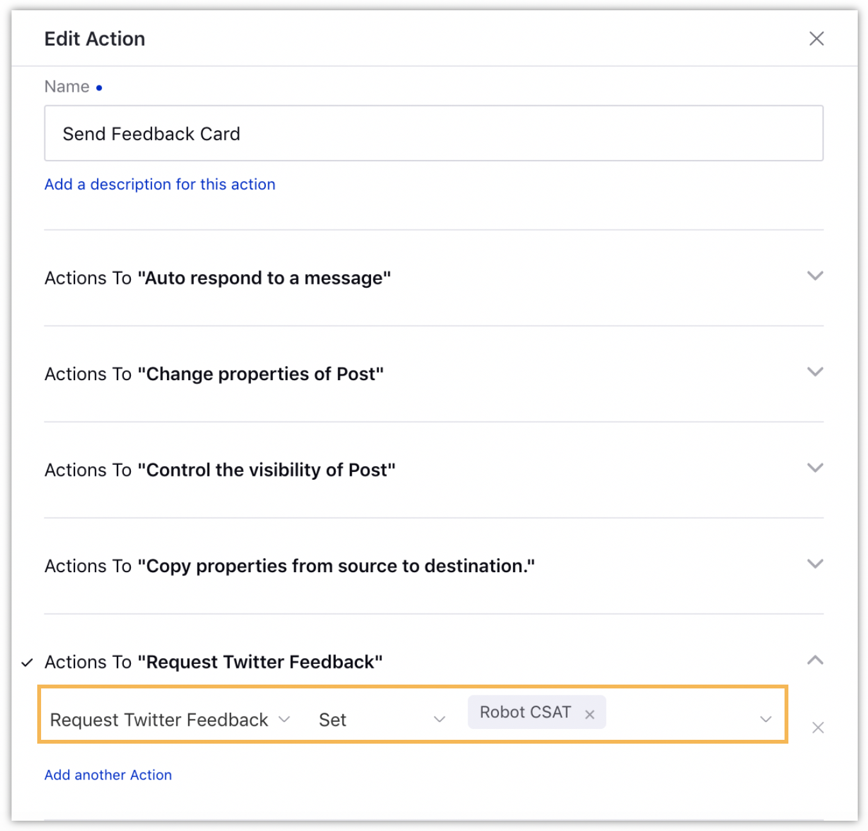Delete the Request Twitter Feedback action row

[817, 728]
